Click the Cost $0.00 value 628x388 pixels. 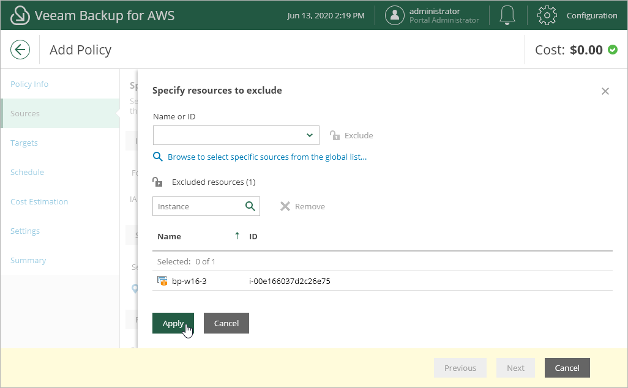tap(586, 50)
